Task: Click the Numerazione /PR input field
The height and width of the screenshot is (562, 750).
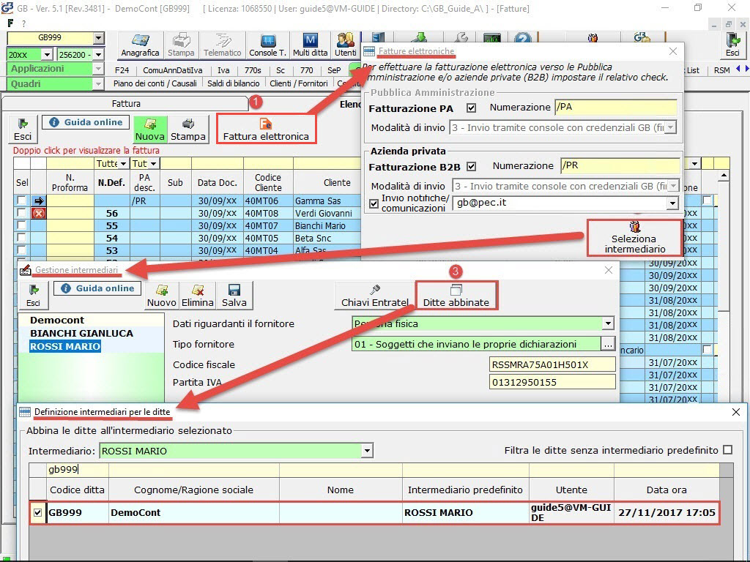Action: point(620,166)
